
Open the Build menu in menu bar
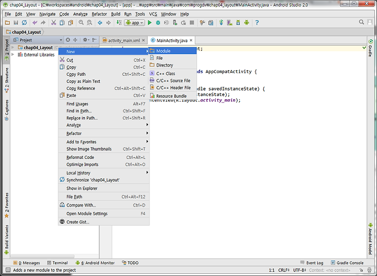[x=115, y=14]
